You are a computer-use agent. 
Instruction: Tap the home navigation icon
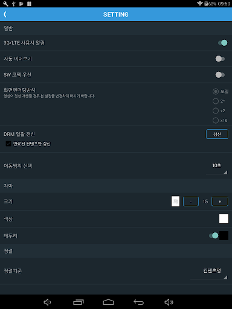(108, 302)
